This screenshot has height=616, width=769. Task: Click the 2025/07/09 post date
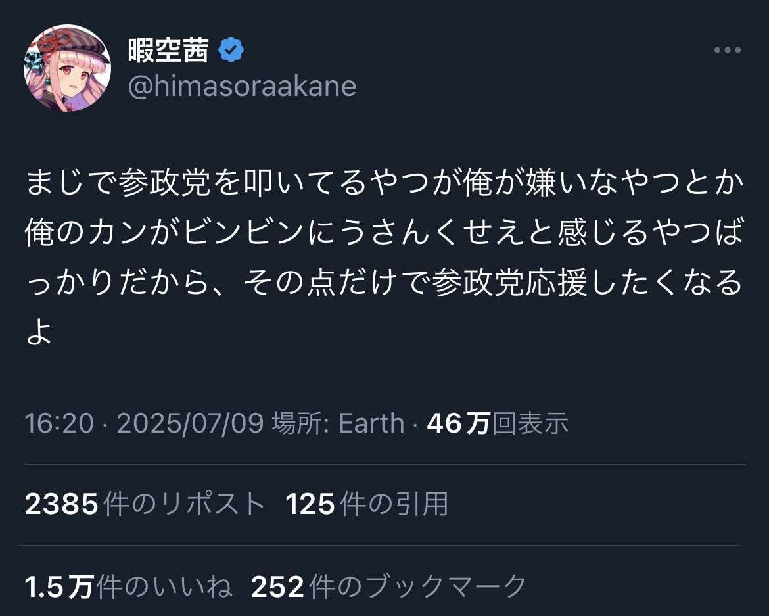191,423
